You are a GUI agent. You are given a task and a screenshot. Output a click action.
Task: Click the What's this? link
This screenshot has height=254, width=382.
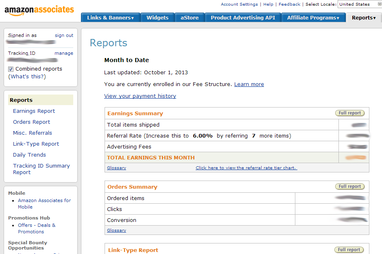coord(27,77)
